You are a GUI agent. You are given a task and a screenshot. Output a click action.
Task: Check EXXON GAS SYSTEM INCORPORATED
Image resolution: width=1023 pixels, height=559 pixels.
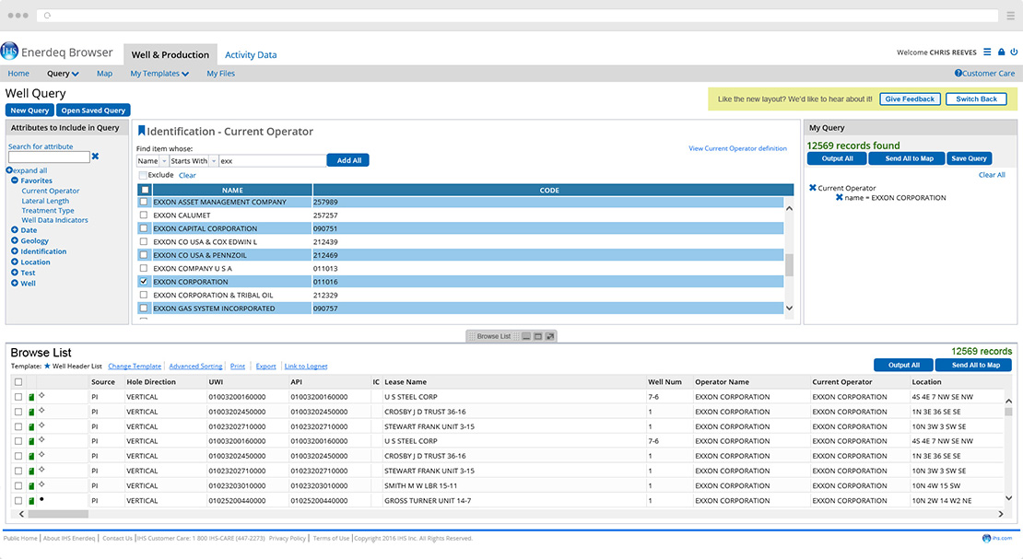click(144, 309)
